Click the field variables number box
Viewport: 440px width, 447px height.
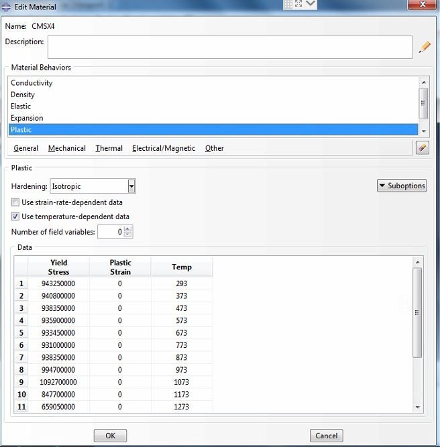pyautogui.click(x=111, y=232)
